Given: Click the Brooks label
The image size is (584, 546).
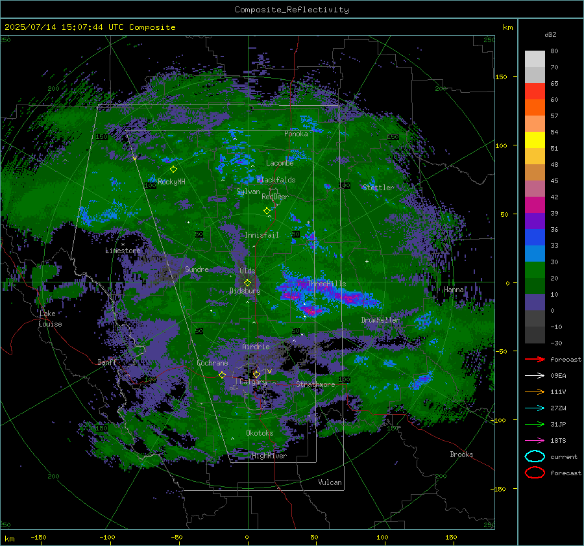Looking at the screenshot, I should pos(461,454).
